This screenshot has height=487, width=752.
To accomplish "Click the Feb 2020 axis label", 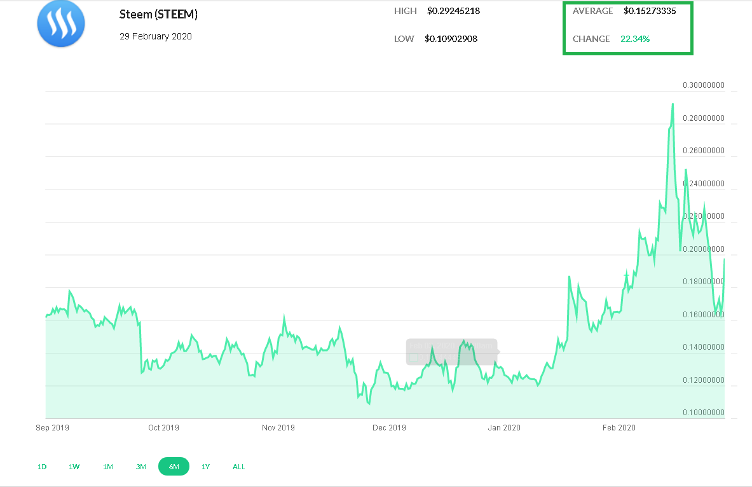I will click(619, 427).
